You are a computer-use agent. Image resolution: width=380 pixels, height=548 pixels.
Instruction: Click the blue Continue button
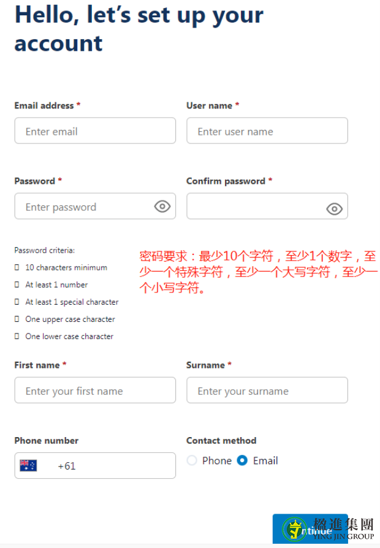tap(310, 528)
